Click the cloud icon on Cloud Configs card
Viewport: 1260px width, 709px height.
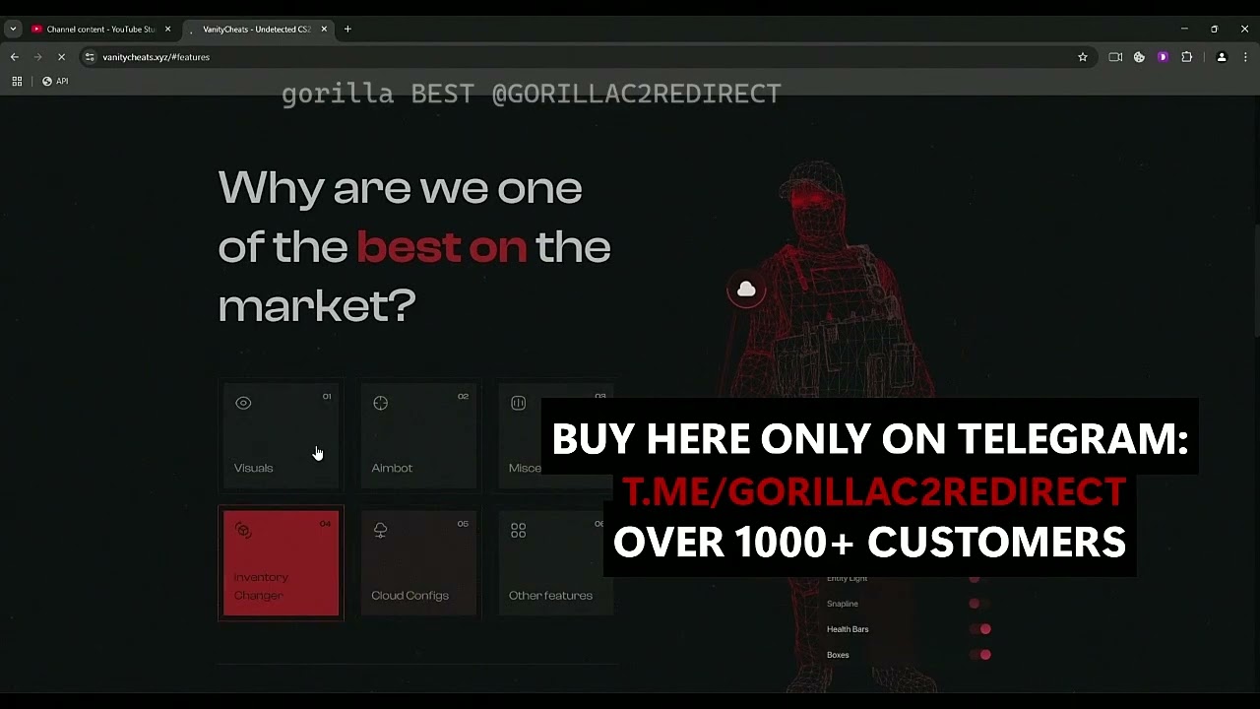pos(380,530)
